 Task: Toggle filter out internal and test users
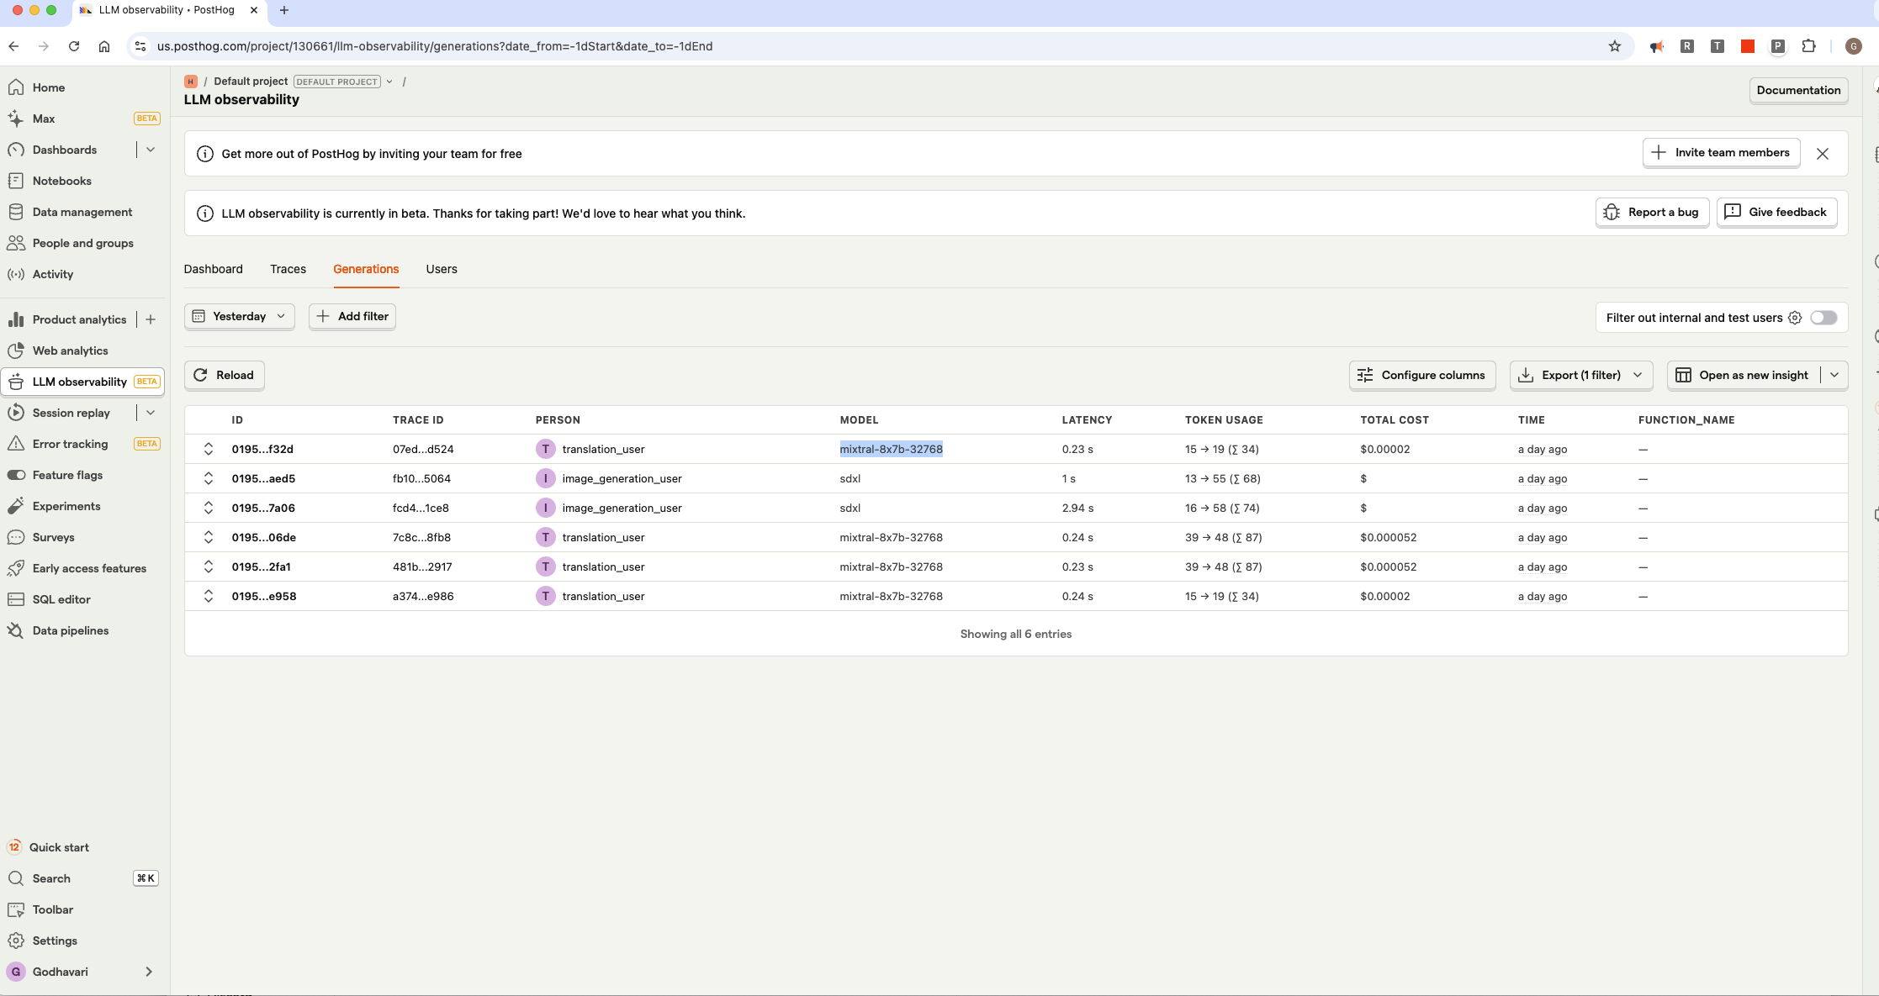(1823, 318)
